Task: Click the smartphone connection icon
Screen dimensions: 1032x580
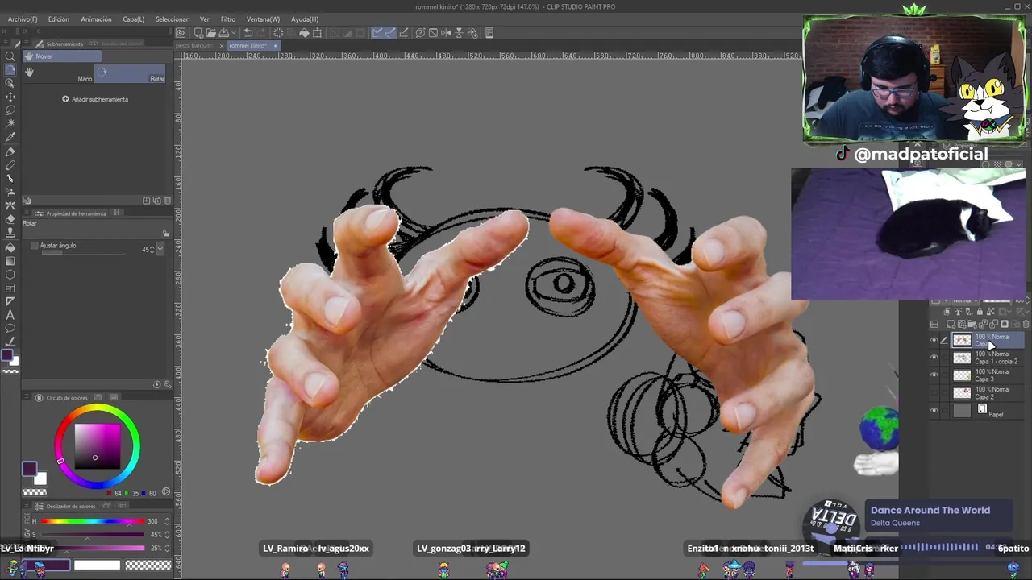Action: 489,33
